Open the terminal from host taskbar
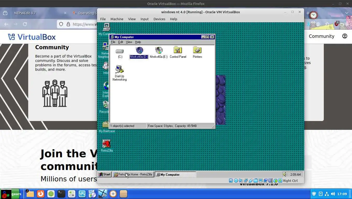352x199 pixels. click(61, 194)
